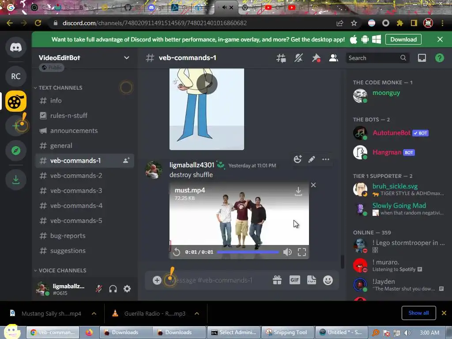Open the Nitro gift icon
Screen dimensions: 452x339
pyautogui.click(x=277, y=280)
